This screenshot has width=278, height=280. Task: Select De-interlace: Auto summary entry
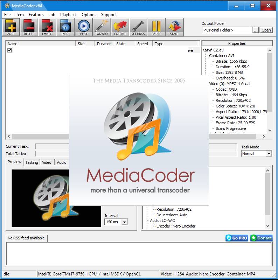pyautogui.click(x=172, y=215)
